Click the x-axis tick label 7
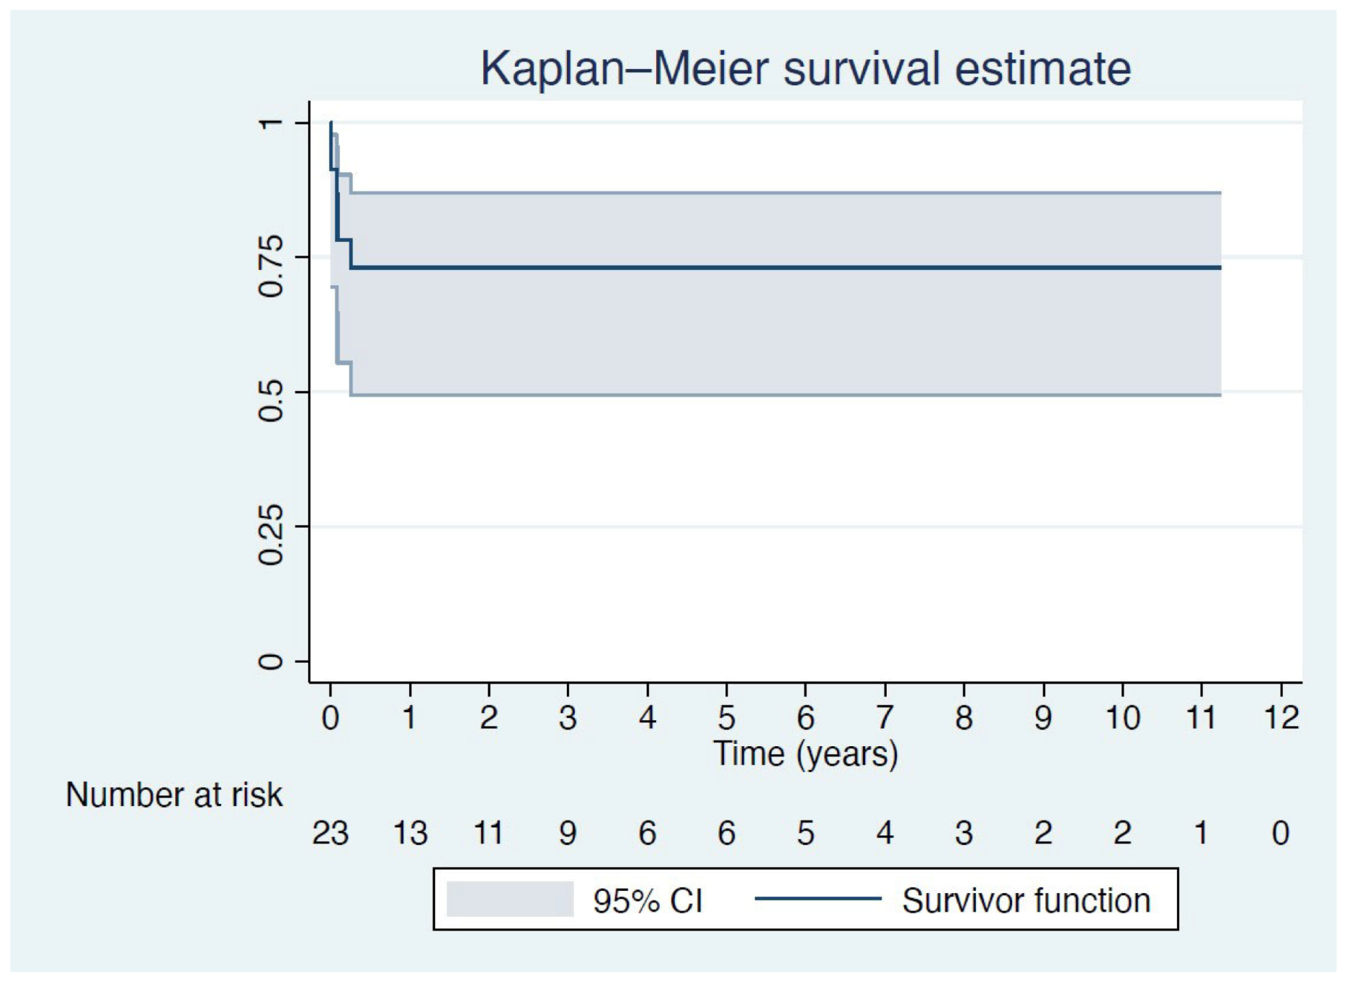Viewport: 1347px width, 986px height. pos(885,717)
